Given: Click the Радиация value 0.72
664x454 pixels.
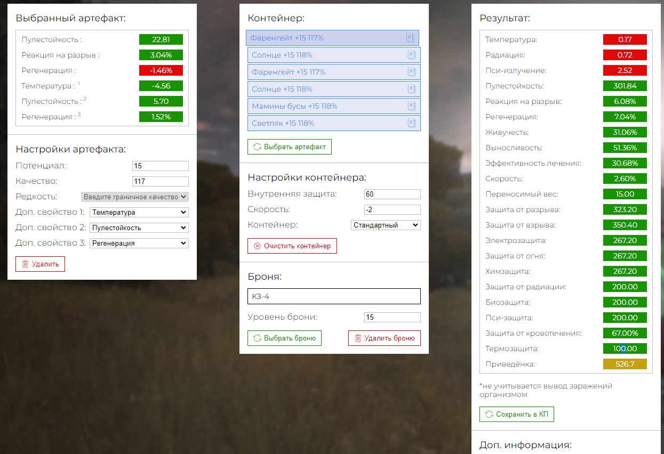Looking at the screenshot, I should click(625, 55).
